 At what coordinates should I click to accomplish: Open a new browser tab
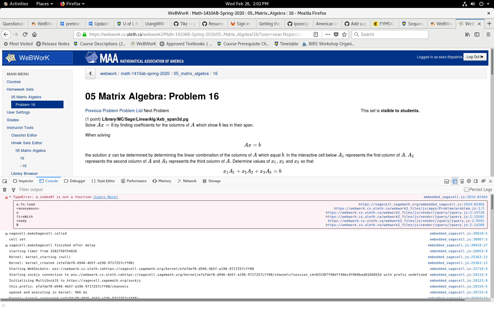pos(489,24)
